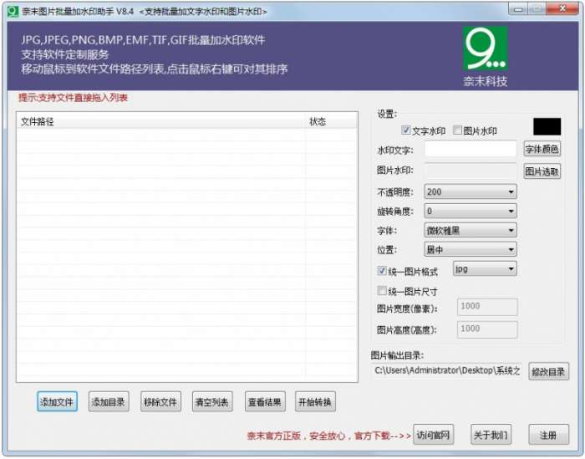
Task: Focus the 水印文字 text input field
Action: coord(471,149)
